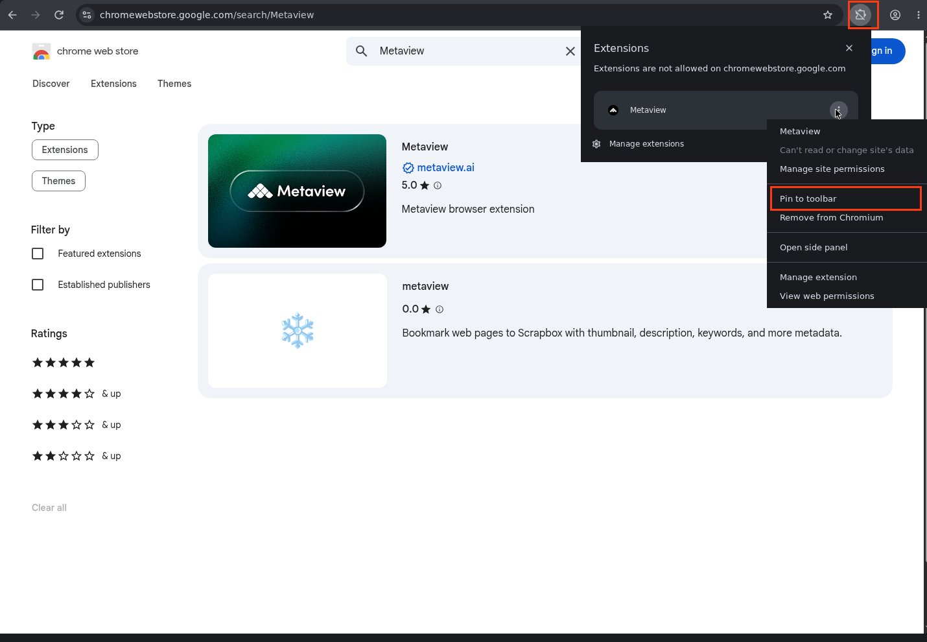Filter by three stars & up rating
The height and width of the screenshot is (642, 927).
click(76, 425)
